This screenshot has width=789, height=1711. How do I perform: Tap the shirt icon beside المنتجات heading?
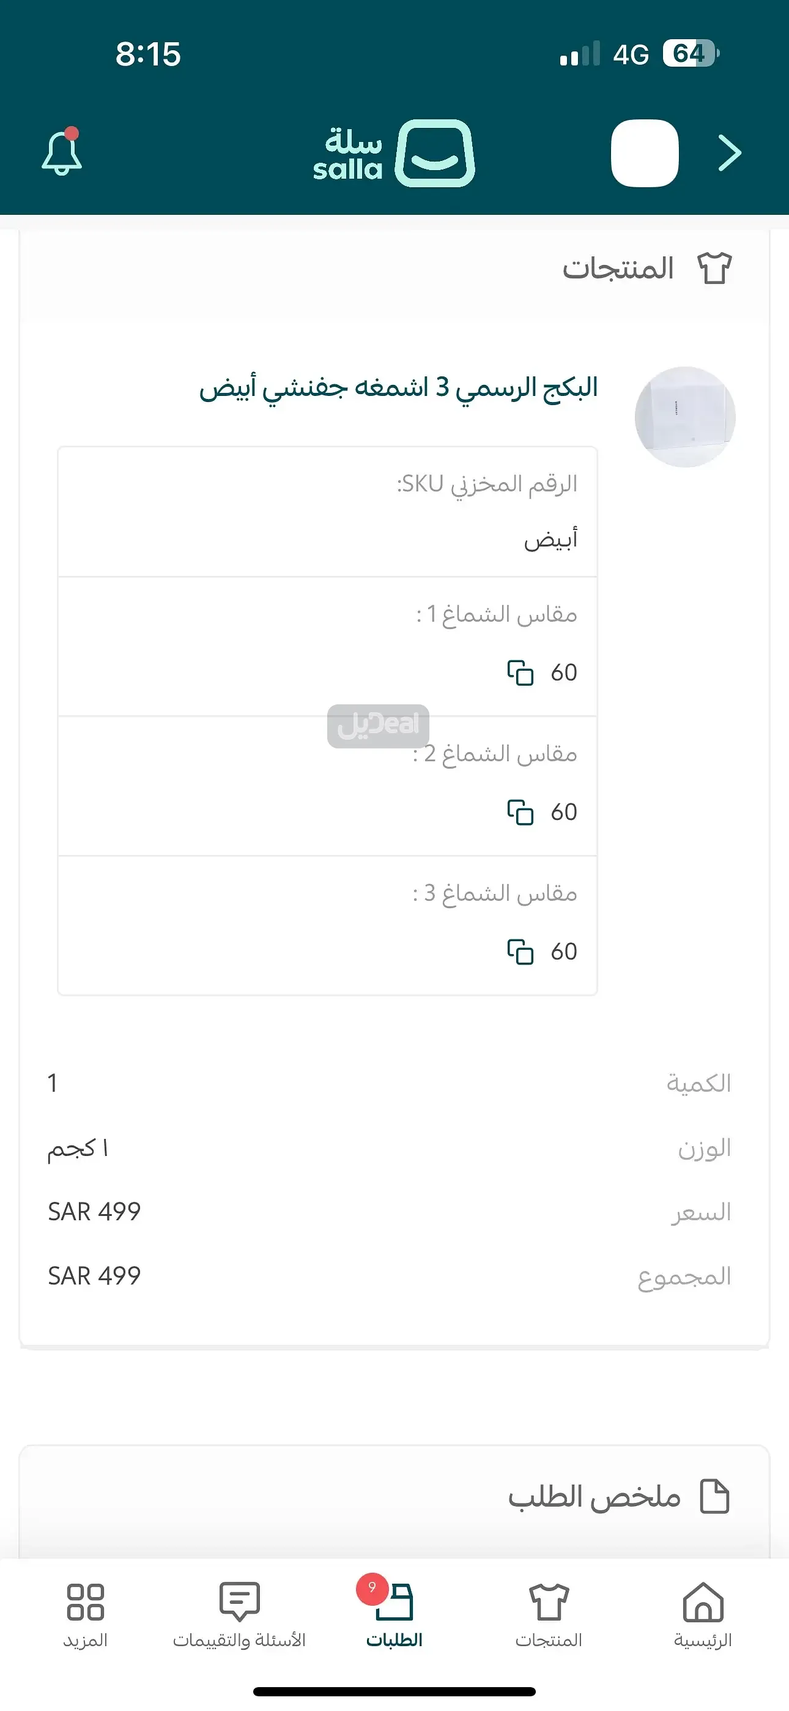714,269
